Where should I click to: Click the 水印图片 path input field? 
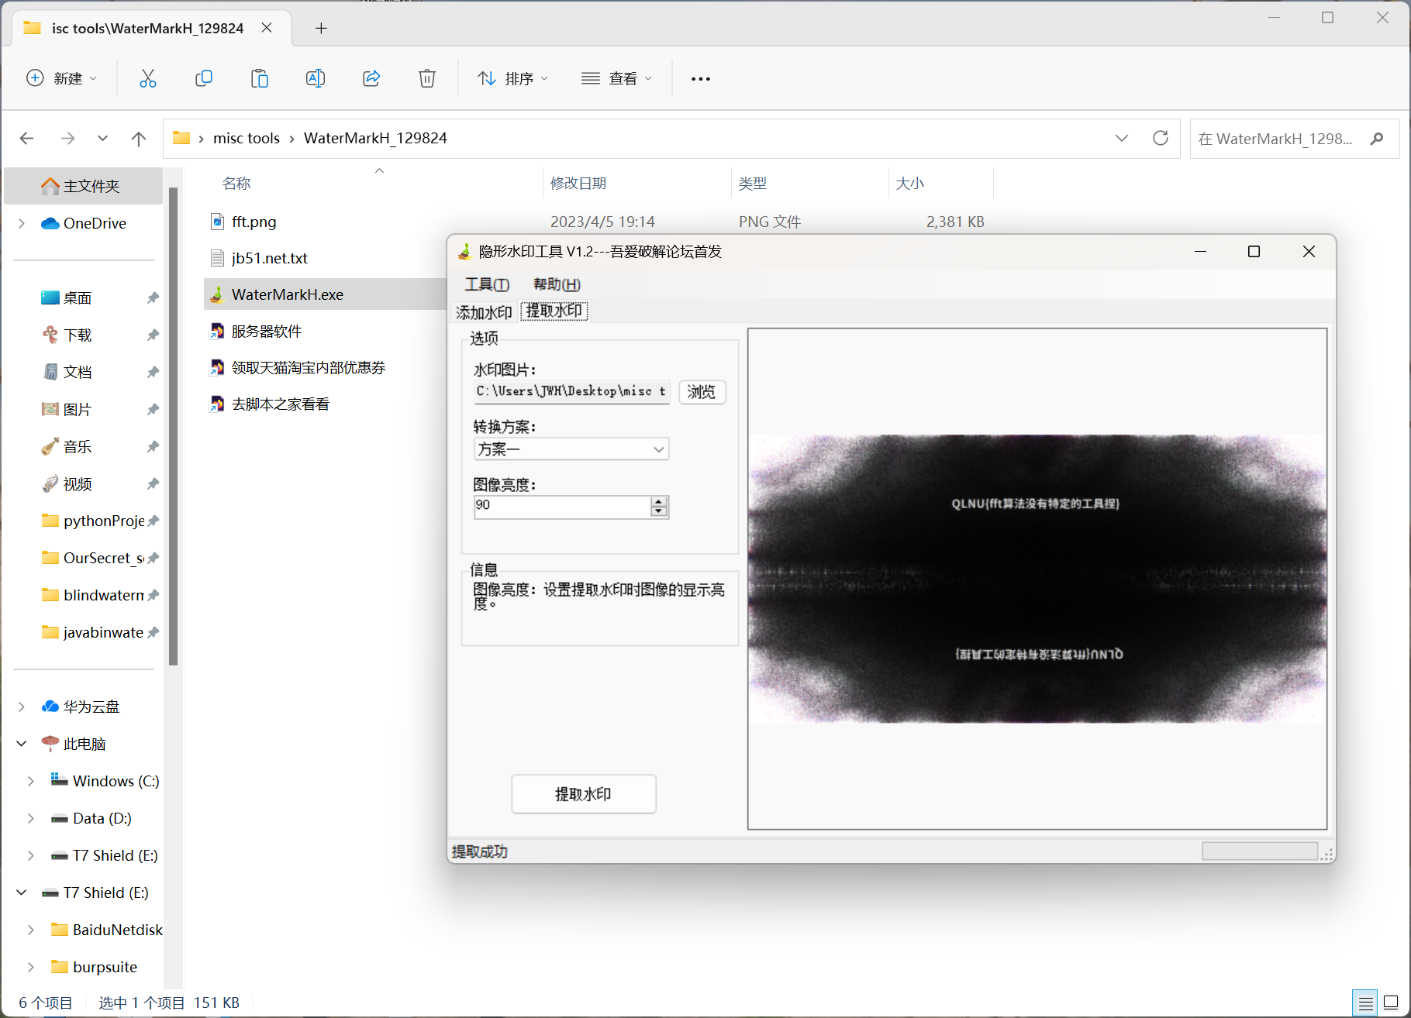(571, 391)
